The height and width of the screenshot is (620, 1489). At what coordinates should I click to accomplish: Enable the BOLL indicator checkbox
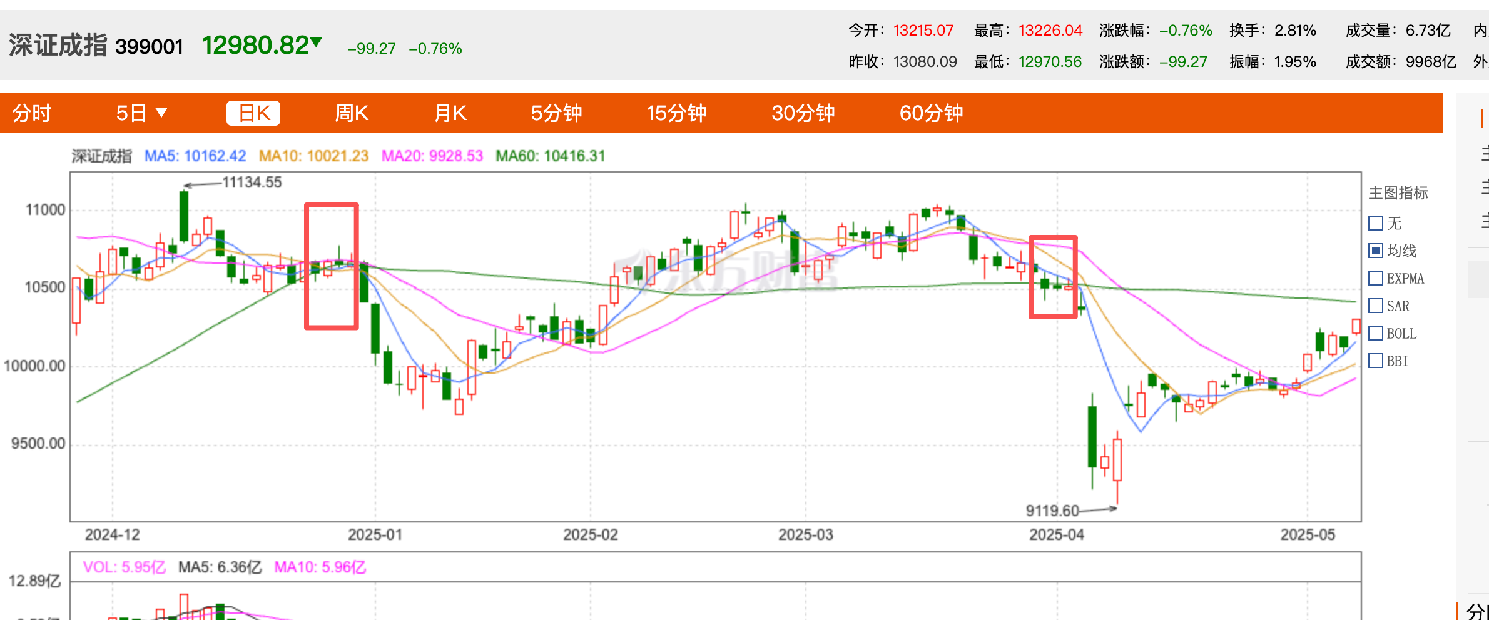coord(1376,333)
